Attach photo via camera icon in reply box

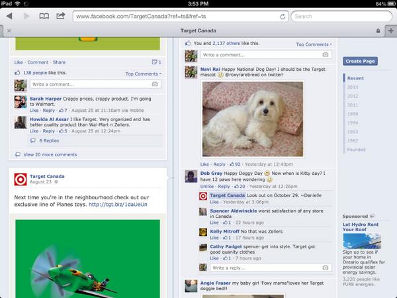tap(326, 268)
